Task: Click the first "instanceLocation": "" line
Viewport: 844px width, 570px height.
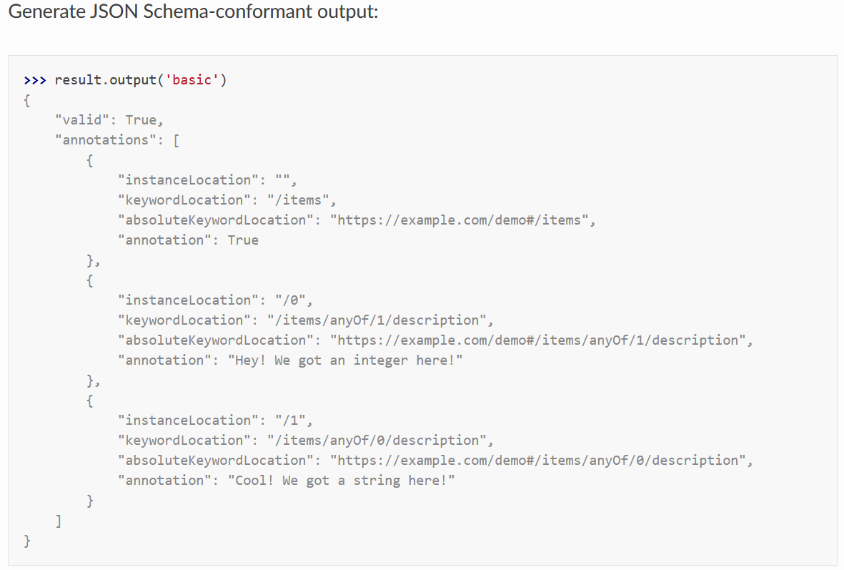Action: pyautogui.click(x=207, y=180)
